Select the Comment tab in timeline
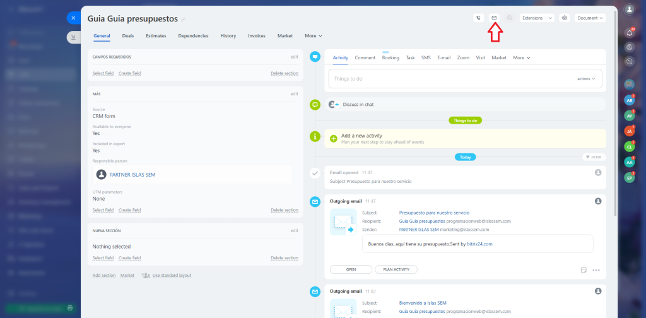This screenshot has width=646, height=318. coord(365,57)
